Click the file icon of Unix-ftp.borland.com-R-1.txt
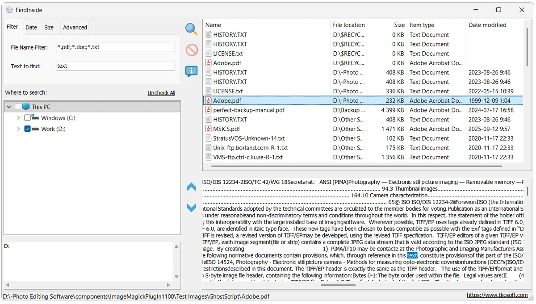The image size is (536, 304). [x=208, y=148]
